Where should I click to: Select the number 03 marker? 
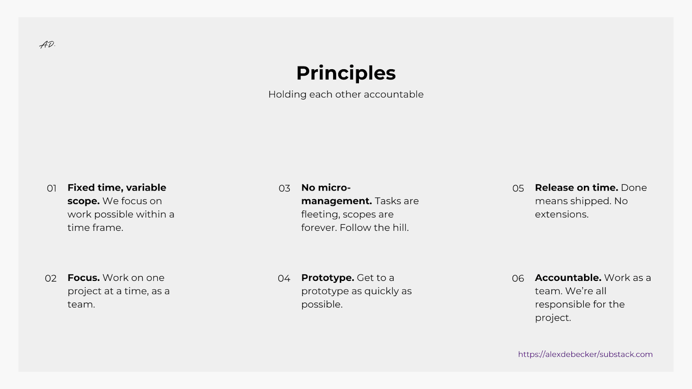[x=284, y=188]
